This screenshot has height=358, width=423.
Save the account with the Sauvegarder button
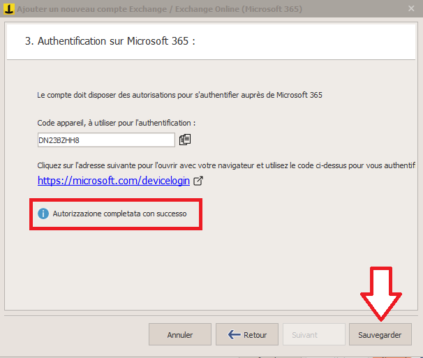[380, 334]
